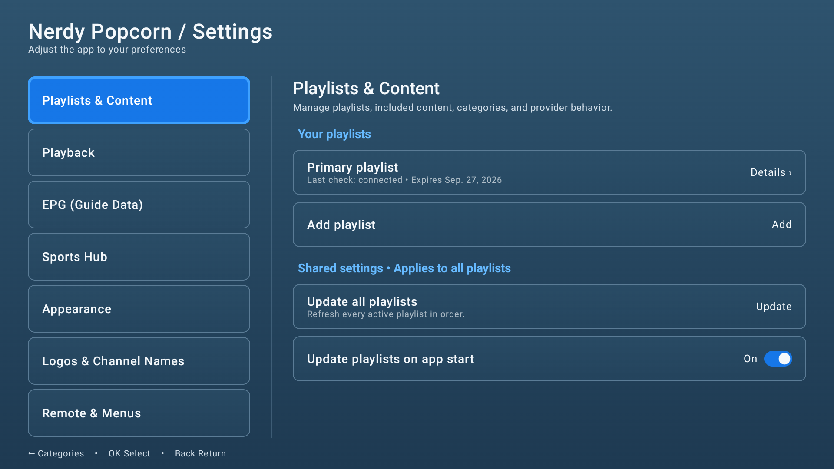Select the Playlists & Content category
The width and height of the screenshot is (834, 469).
tap(139, 100)
